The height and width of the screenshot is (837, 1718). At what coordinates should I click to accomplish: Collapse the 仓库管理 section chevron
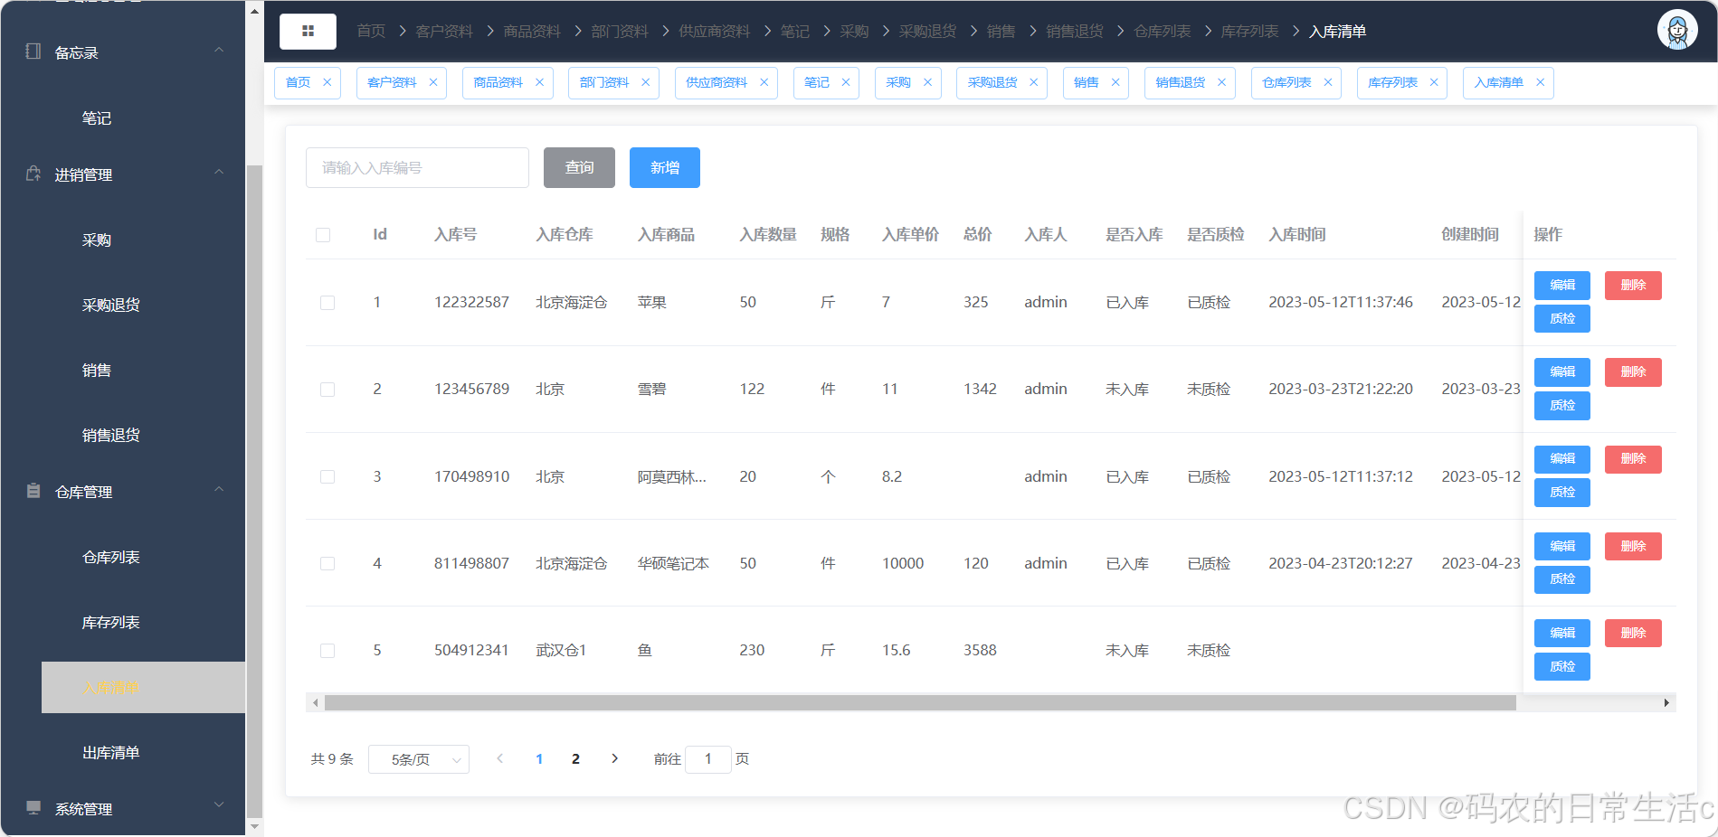[x=218, y=489]
